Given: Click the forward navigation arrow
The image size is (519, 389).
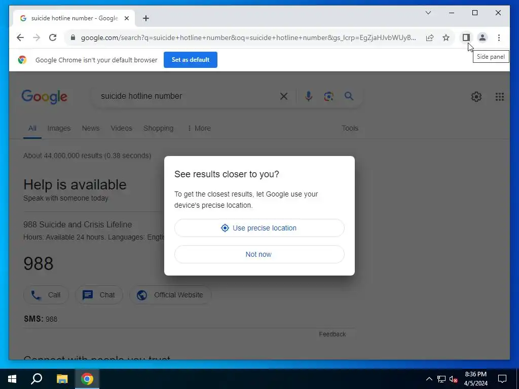Looking at the screenshot, I should (36, 37).
